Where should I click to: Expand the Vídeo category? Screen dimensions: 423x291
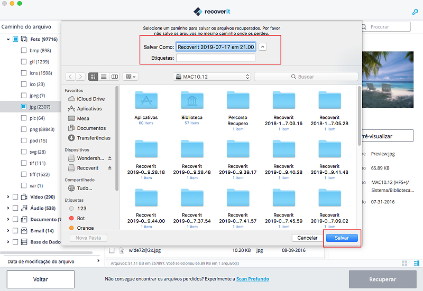point(8,197)
